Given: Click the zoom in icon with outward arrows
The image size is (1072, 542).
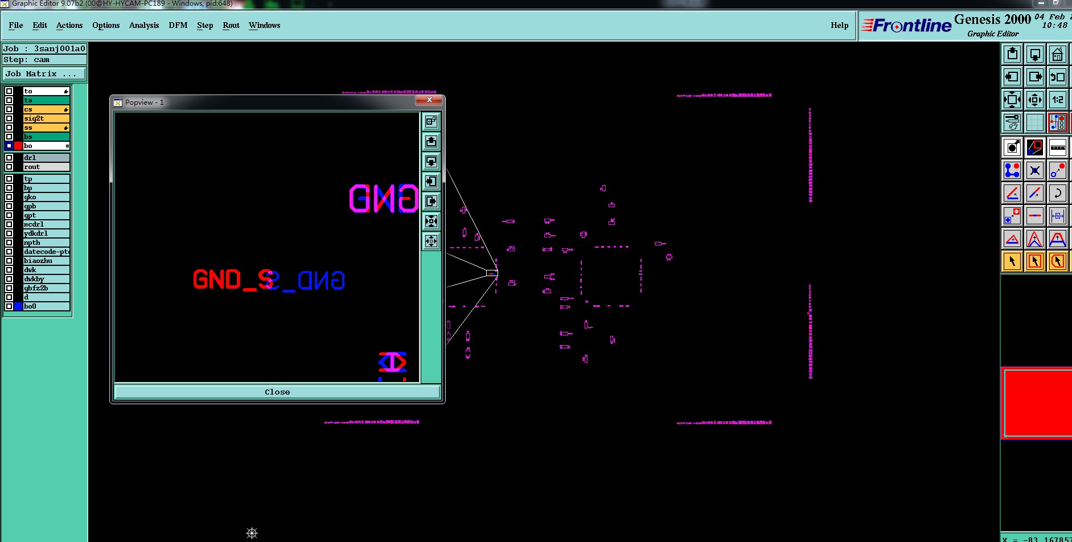Looking at the screenshot, I should point(1012,100).
